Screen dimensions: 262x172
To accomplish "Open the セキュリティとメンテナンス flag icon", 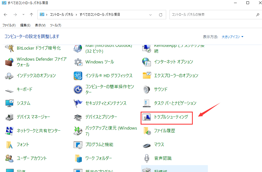I will (x=78, y=103).
